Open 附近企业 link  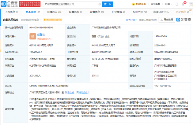coord(70,93)
